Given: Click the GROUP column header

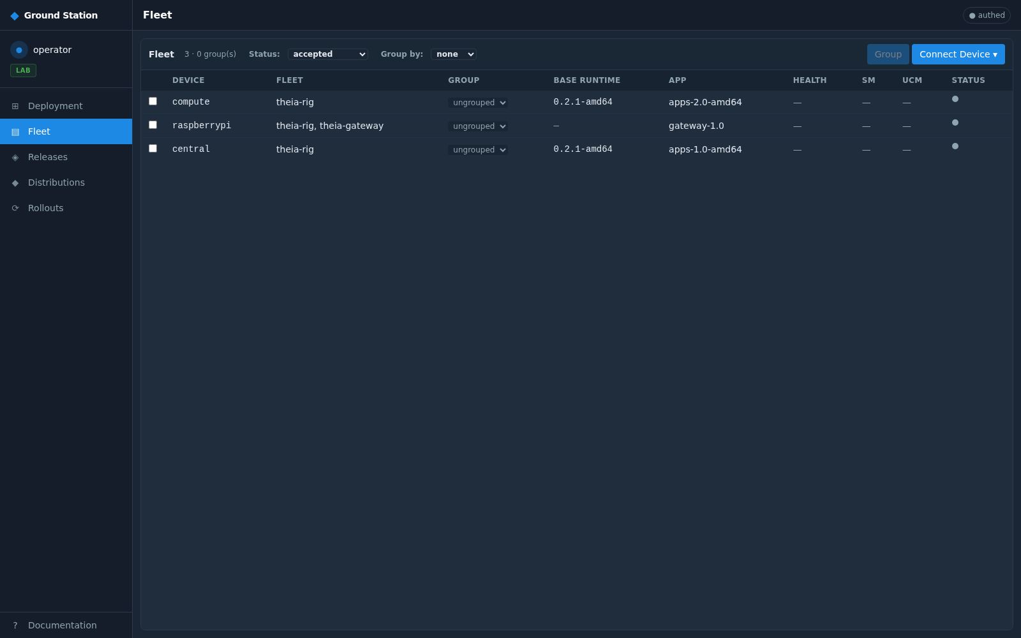Looking at the screenshot, I should coord(464,80).
